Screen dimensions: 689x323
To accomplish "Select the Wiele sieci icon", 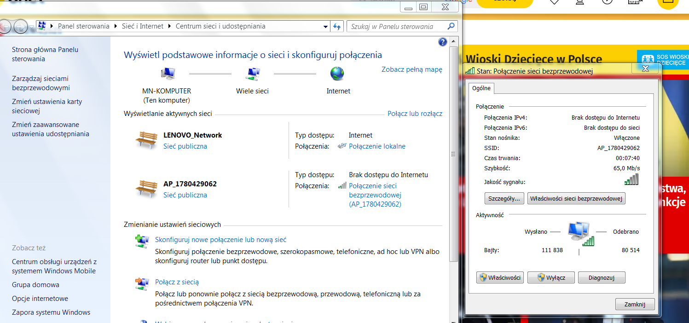I will click(x=252, y=73).
